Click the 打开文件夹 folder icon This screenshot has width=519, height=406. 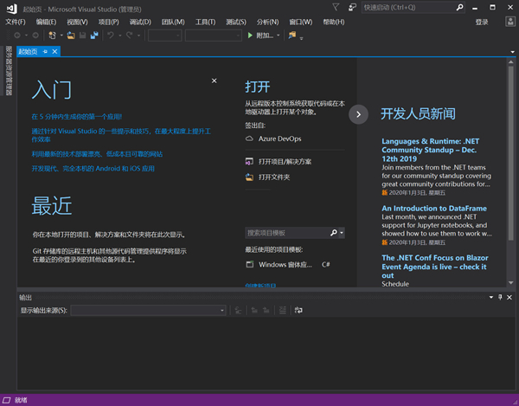coord(249,177)
